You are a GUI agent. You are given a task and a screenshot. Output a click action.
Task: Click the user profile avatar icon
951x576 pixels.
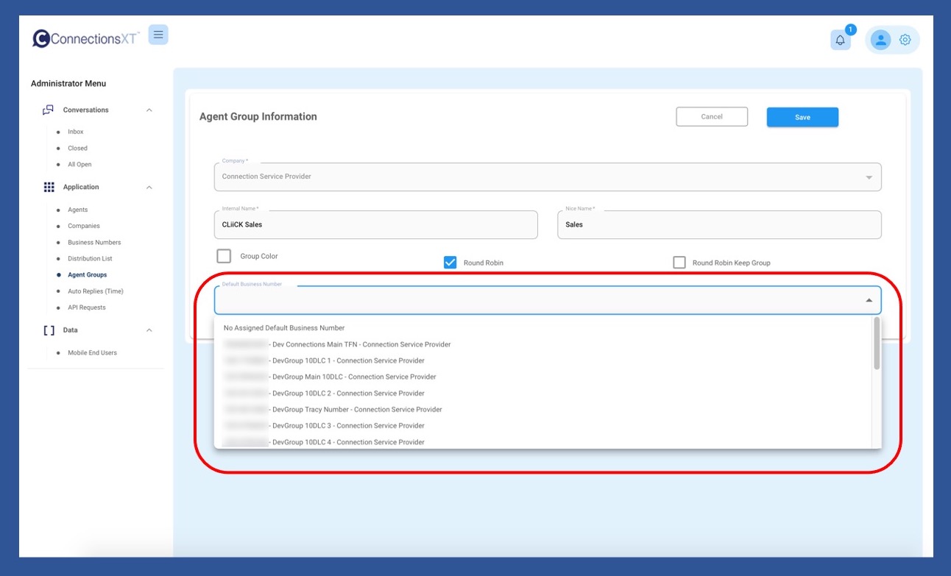[x=880, y=40]
